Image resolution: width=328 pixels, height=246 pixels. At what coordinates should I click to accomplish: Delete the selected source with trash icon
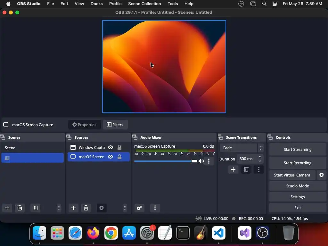coord(86,208)
